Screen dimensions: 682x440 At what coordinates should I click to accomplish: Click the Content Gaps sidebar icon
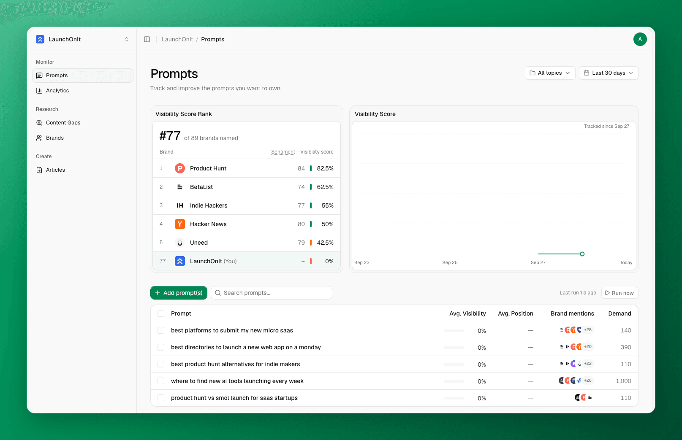point(39,123)
